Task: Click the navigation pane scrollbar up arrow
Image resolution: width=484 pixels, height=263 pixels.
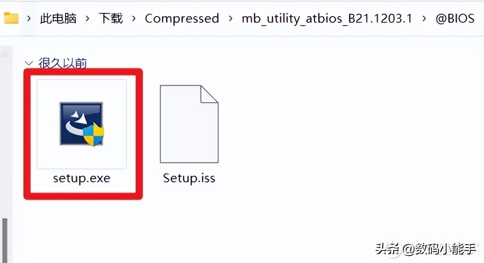Action: (x=5, y=53)
